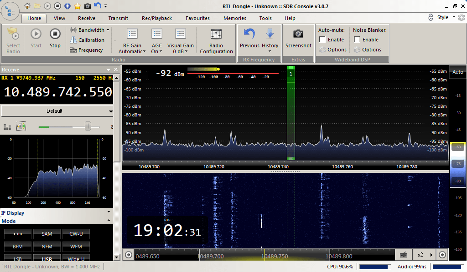Take a Screenshot from the Extras group
Viewport: 467px width, 272px height.
[298, 38]
